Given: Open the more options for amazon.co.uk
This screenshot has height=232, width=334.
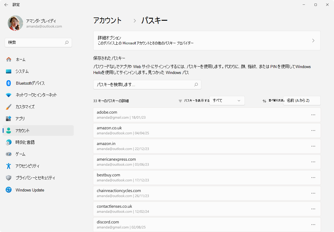Looking at the screenshot, I should pyautogui.click(x=313, y=130).
